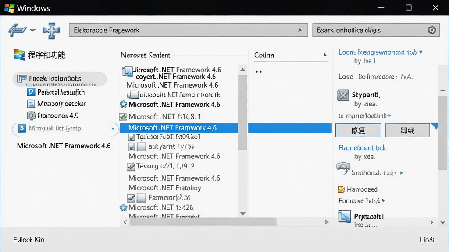Image resolution: width=449 pixels, height=252 pixels.
Task: Click the list scroll down arrow
Action: tap(243, 213)
